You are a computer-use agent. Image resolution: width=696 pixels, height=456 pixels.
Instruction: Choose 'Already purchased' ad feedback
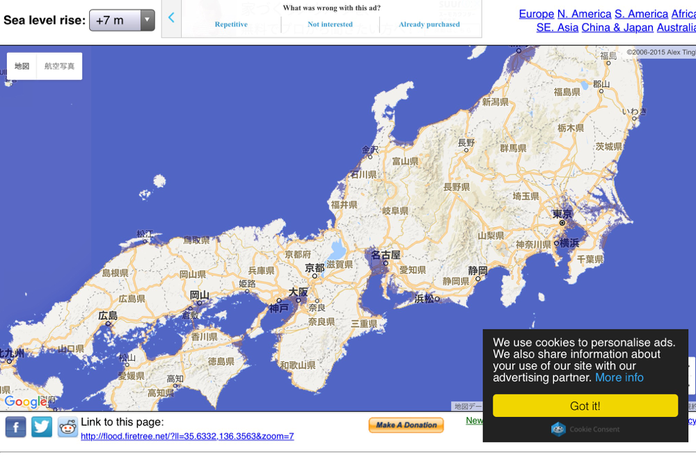[429, 24]
